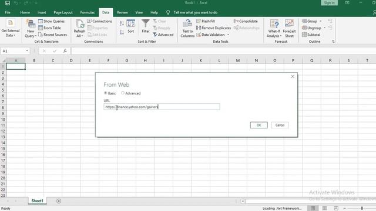Switch to Formulas tab
The image size is (376, 211).
point(88,12)
